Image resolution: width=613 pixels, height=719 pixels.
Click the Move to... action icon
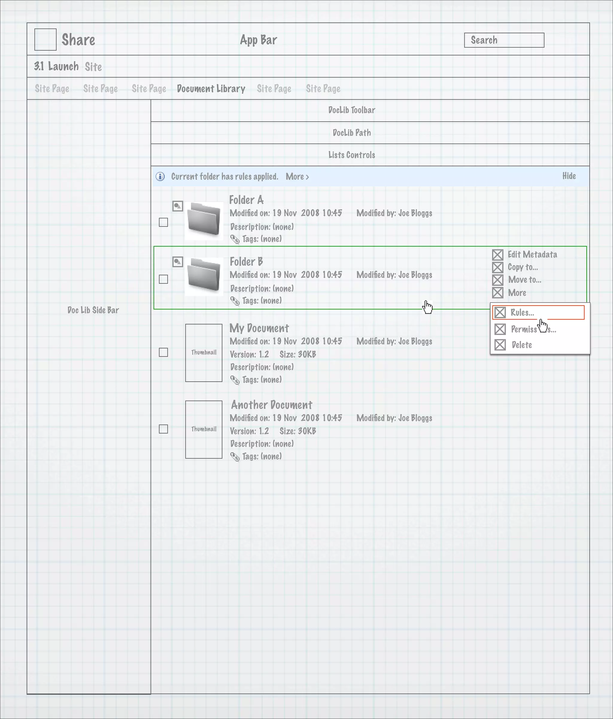coord(497,280)
